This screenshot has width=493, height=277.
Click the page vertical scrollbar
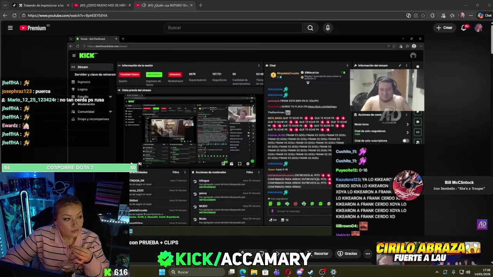click(491, 38)
